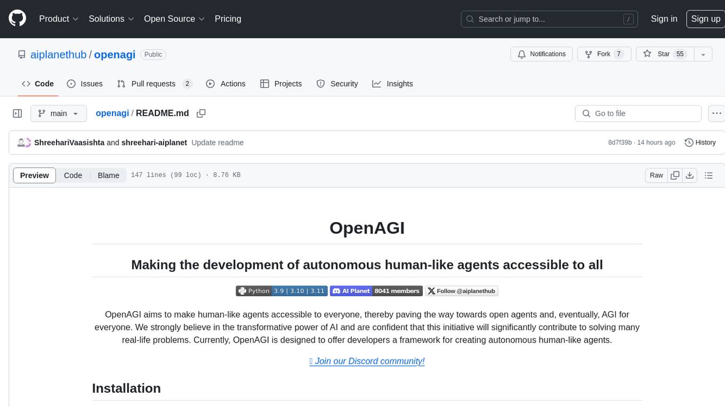The height and width of the screenshot is (407, 725).
Task: Click the Sign up button
Action: point(705,19)
